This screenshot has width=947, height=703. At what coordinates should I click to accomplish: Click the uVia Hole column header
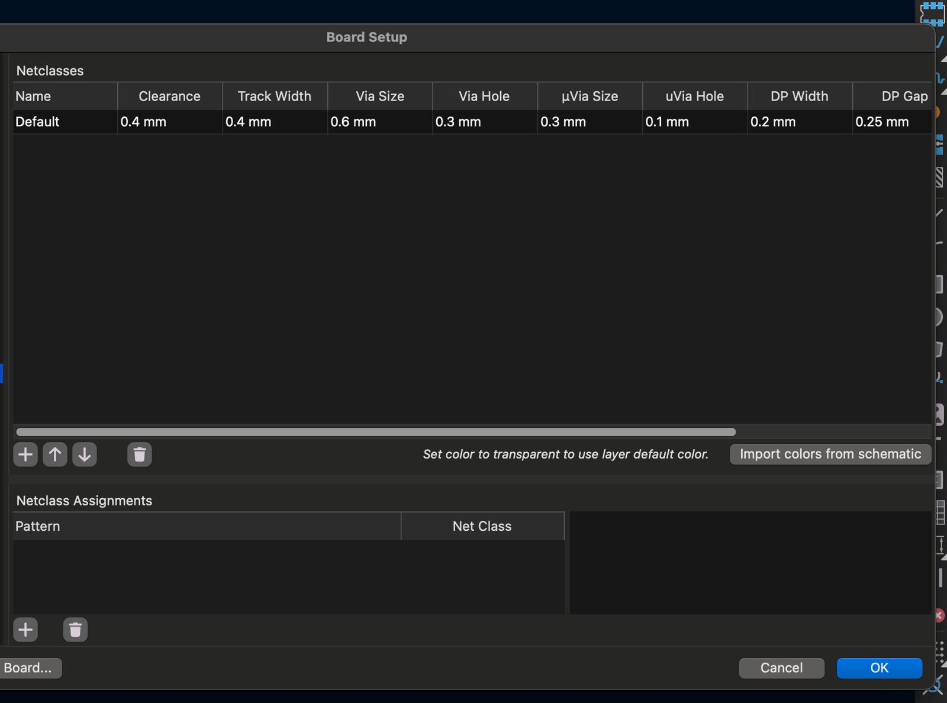695,96
